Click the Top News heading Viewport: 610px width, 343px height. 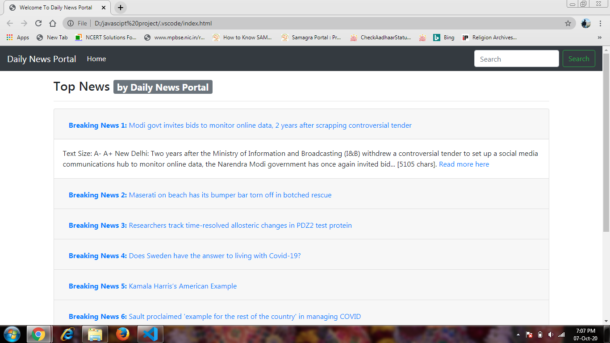(81, 86)
